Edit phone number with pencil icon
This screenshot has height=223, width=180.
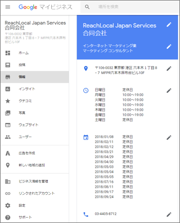click(169, 215)
